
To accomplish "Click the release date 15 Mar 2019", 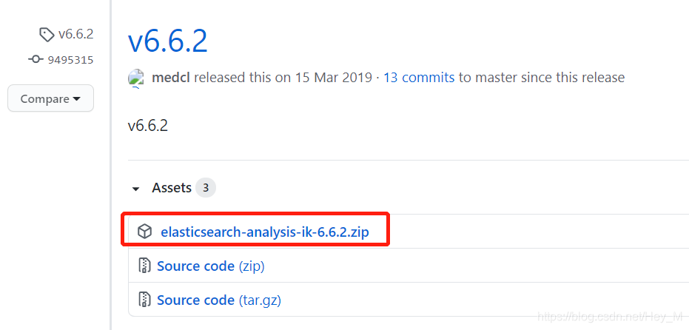I will [333, 78].
